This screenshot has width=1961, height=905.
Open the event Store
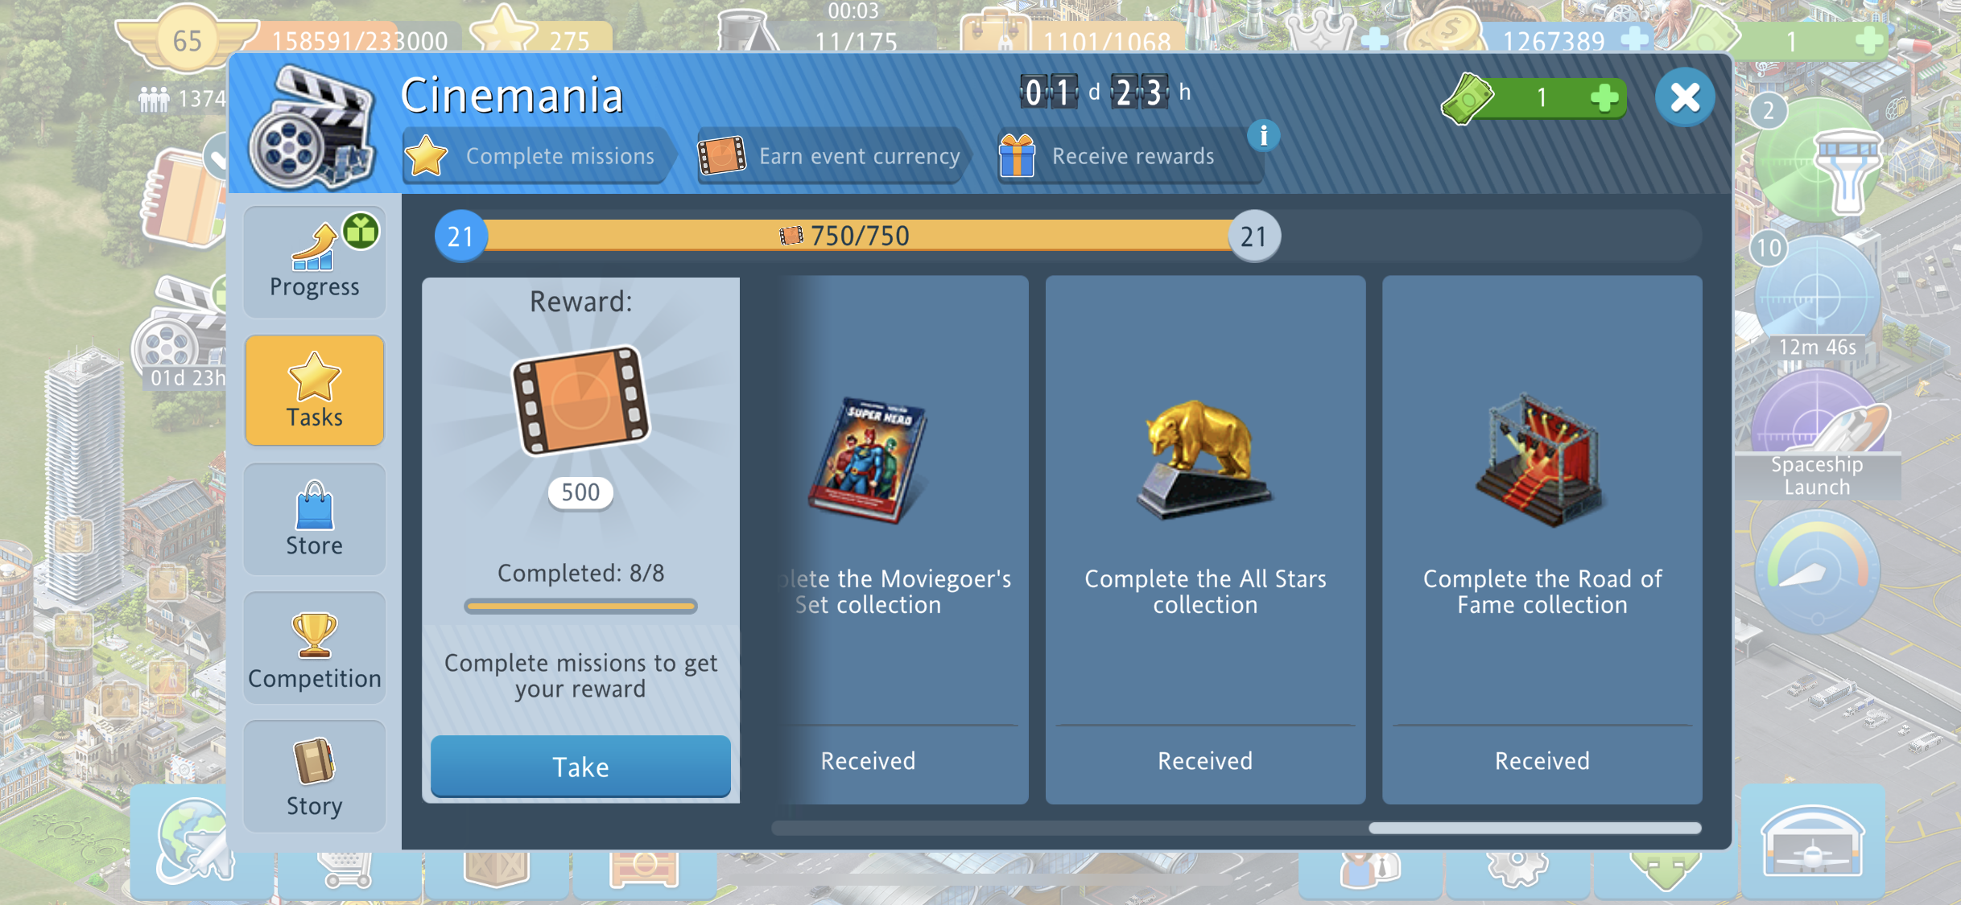click(314, 519)
